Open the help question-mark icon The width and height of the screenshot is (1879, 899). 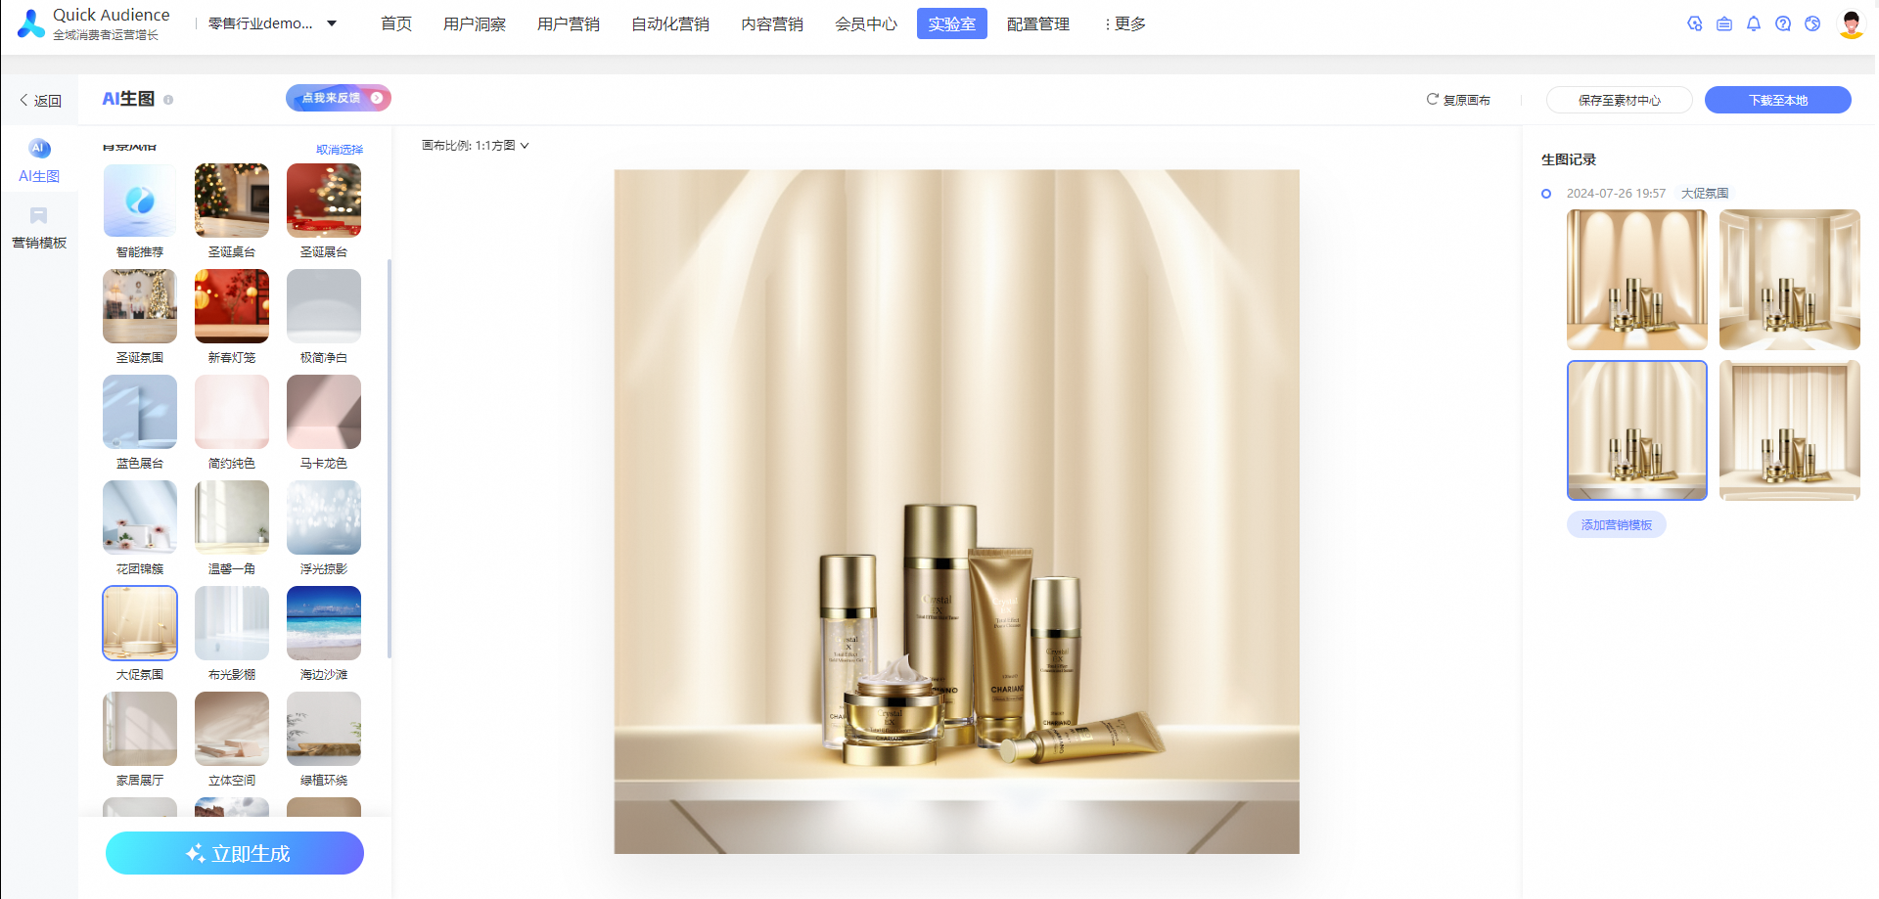point(1783,23)
